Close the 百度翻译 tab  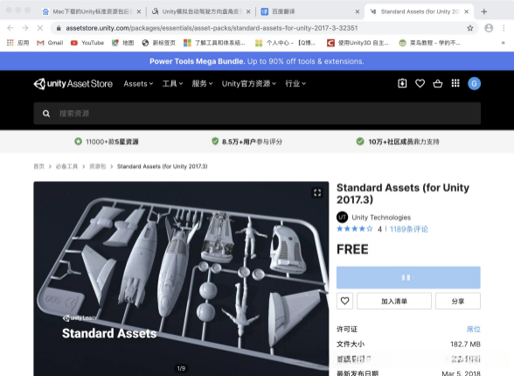[358, 11]
